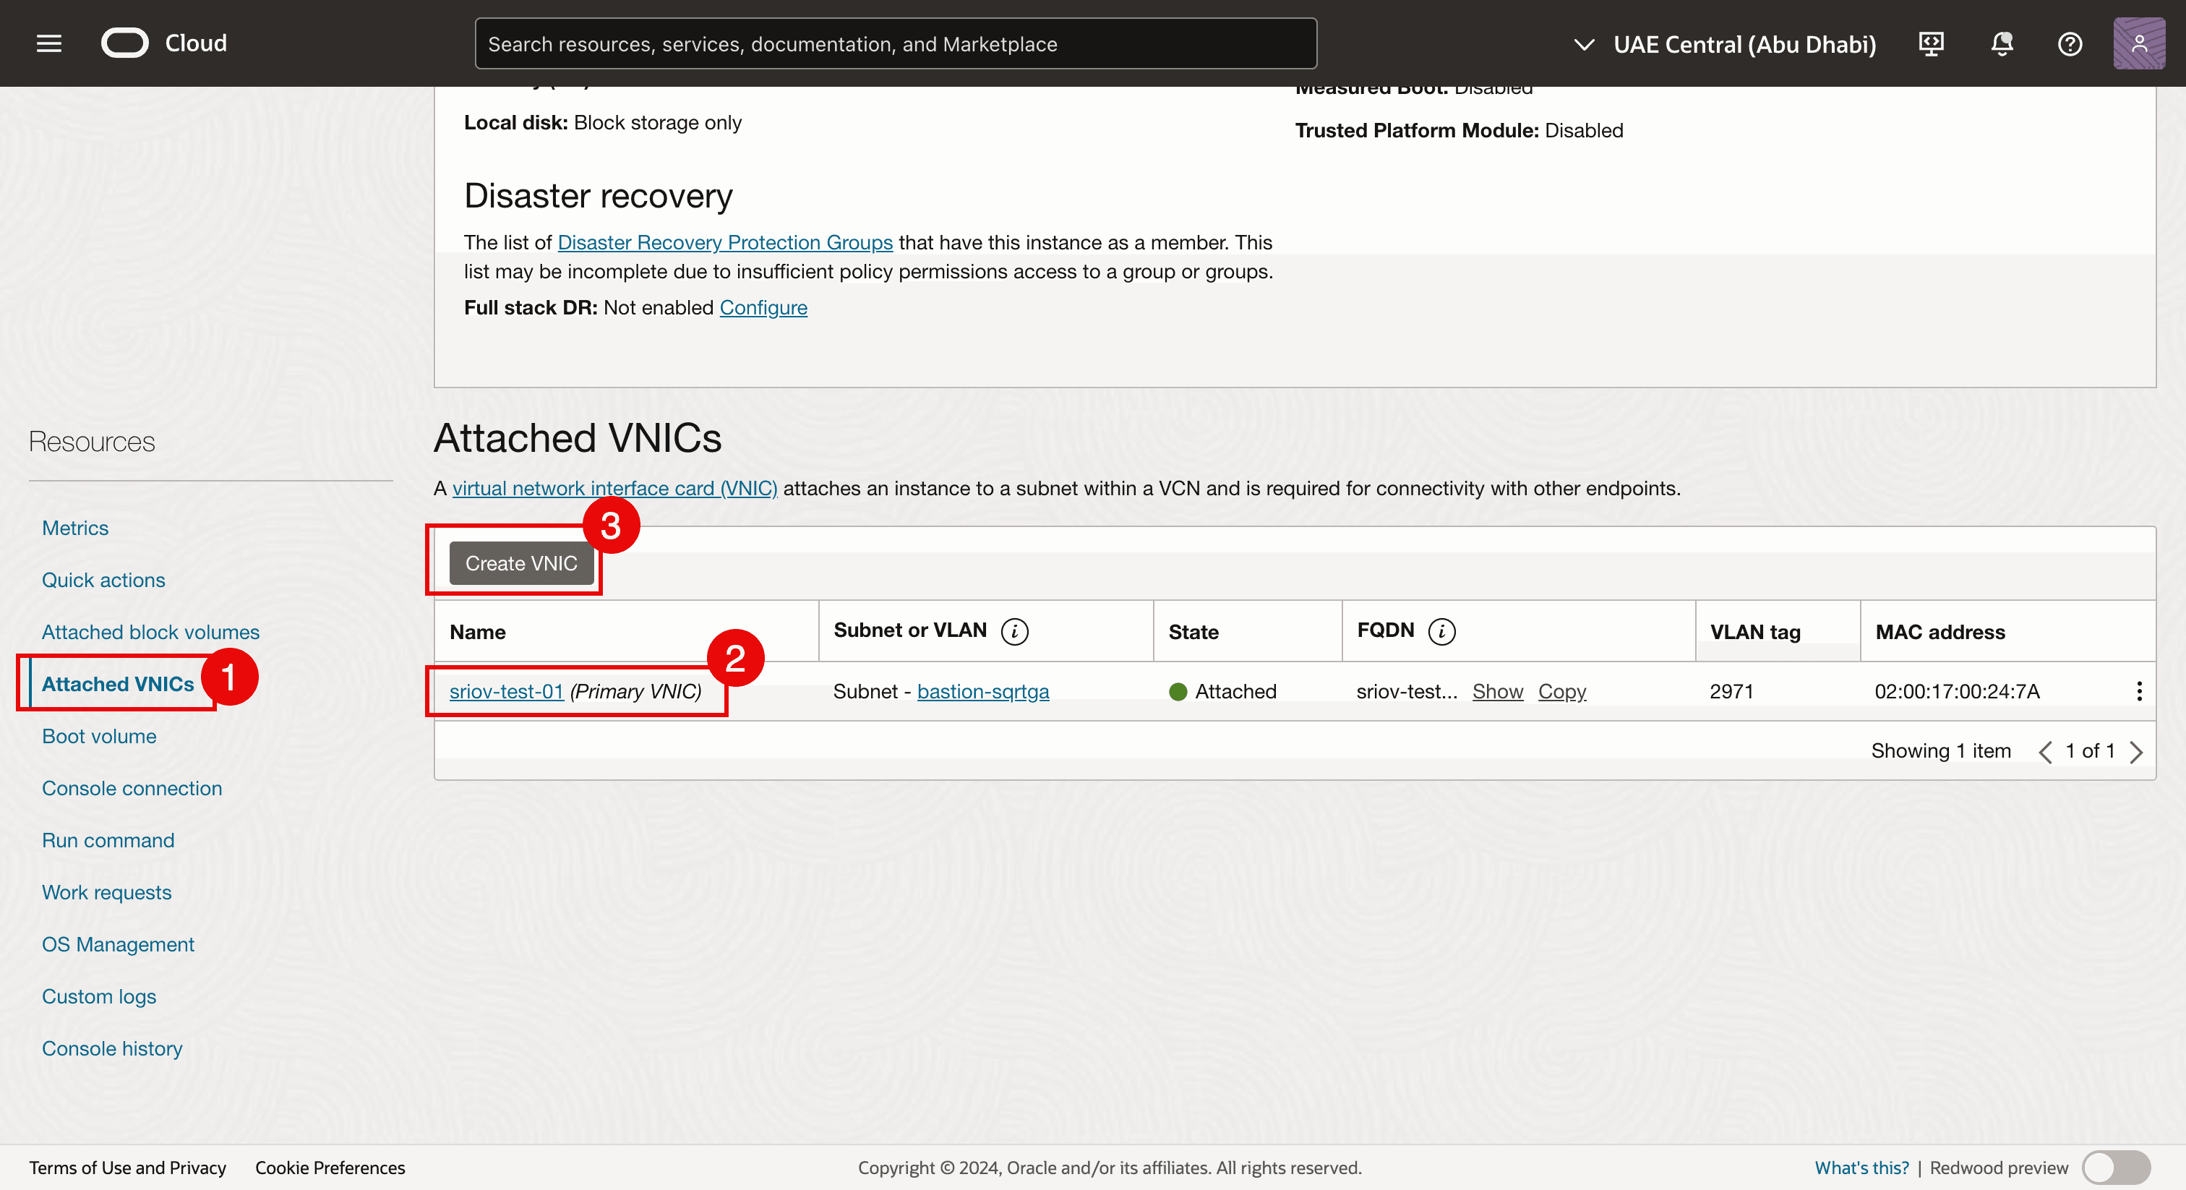2186x1190 pixels.
Task: Select Attached block volumes in Resources
Action: pos(150,633)
